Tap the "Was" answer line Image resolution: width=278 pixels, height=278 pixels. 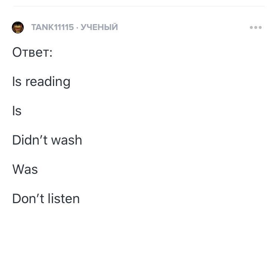(25, 169)
